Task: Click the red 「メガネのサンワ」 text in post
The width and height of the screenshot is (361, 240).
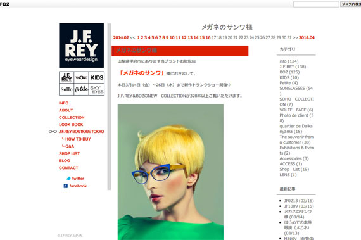Action: [142, 73]
